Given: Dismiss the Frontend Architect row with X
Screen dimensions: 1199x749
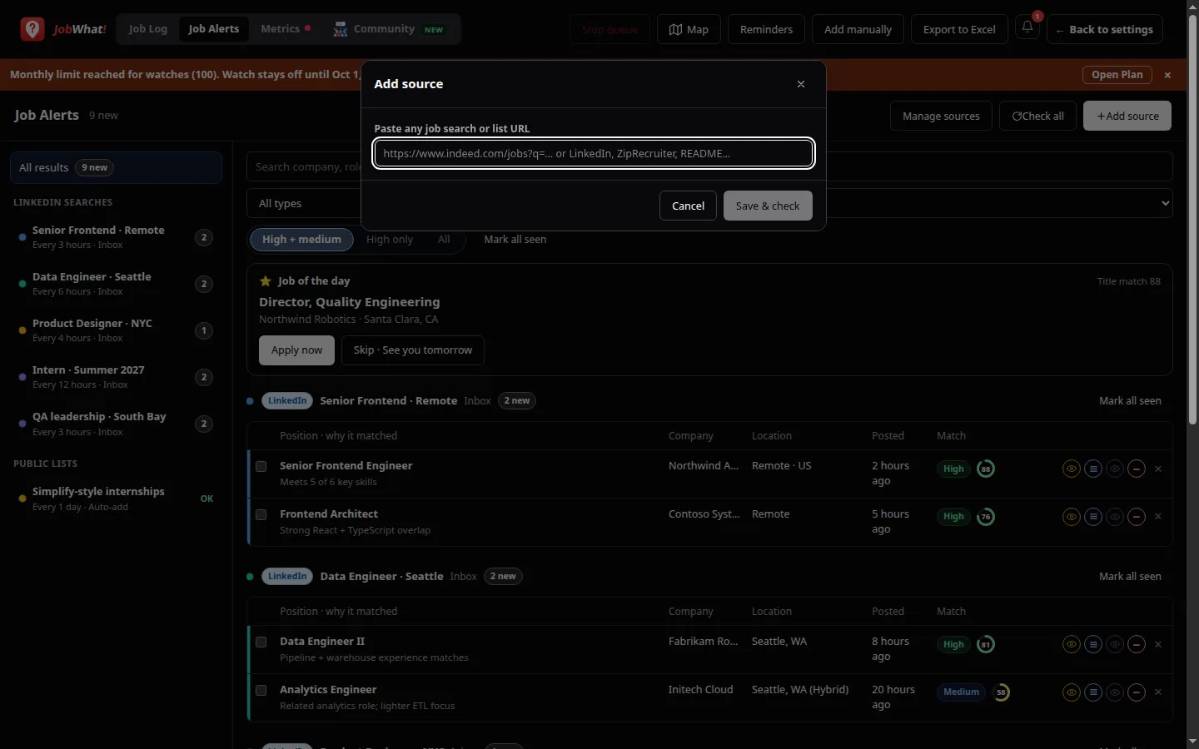Looking at the screenshot, I should (1158, 517).
